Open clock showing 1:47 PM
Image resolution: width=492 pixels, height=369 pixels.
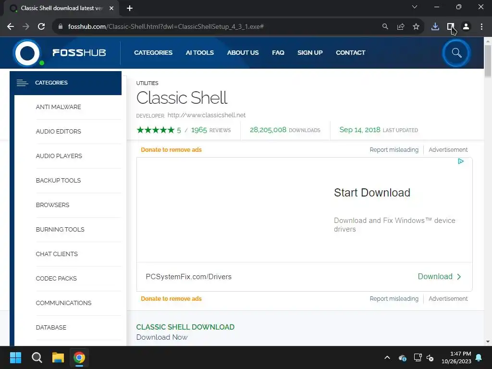click(456, 357)
